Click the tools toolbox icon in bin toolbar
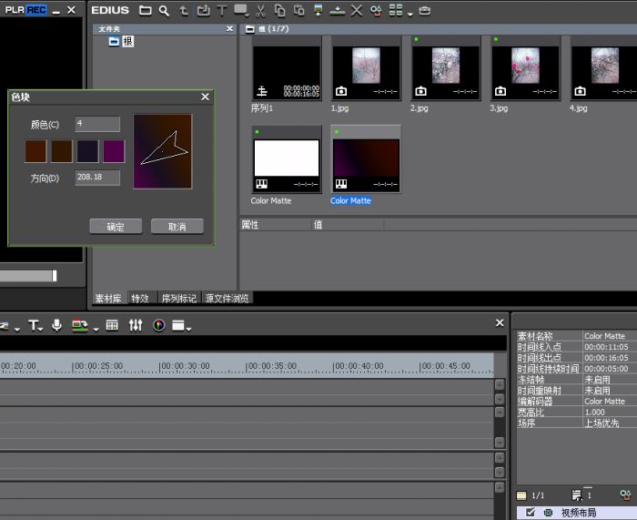 click(425, 11)
